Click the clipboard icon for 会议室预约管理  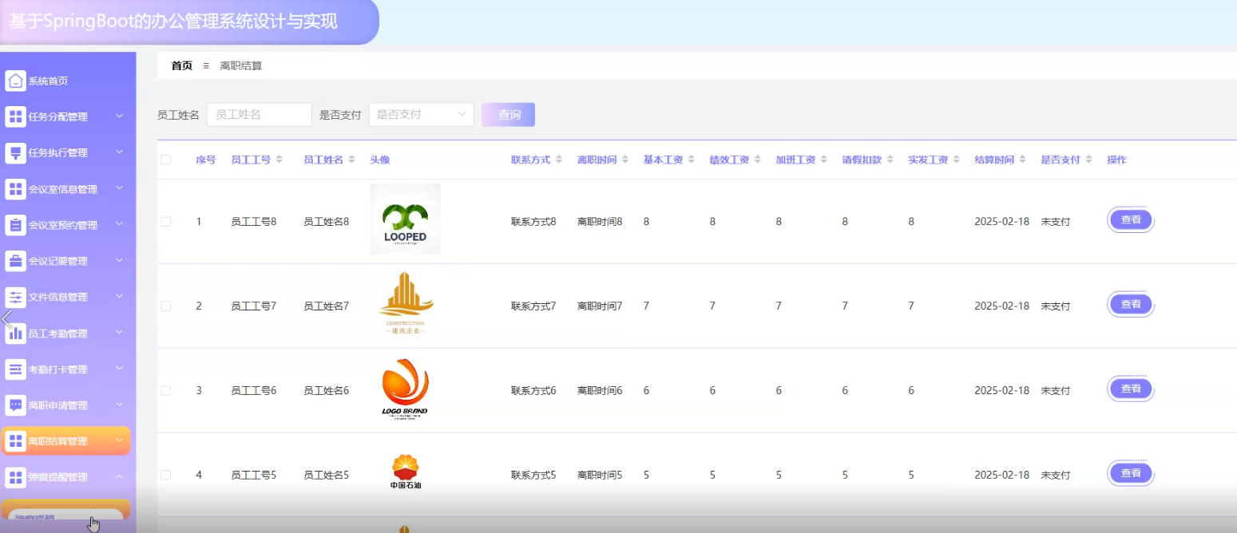15,225
